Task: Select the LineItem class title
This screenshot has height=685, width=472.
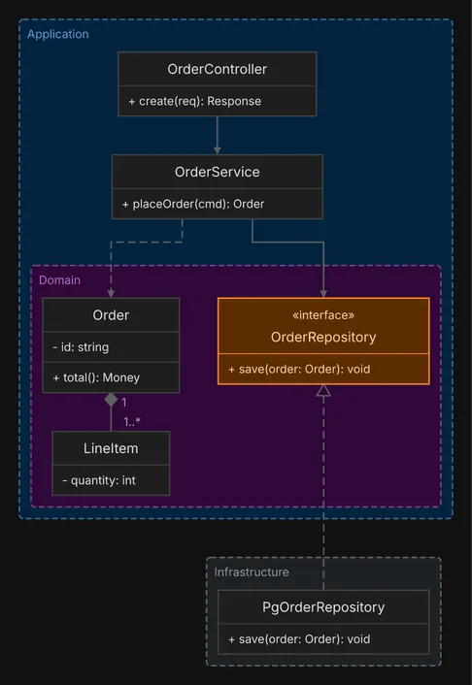Action: [111, 448]
